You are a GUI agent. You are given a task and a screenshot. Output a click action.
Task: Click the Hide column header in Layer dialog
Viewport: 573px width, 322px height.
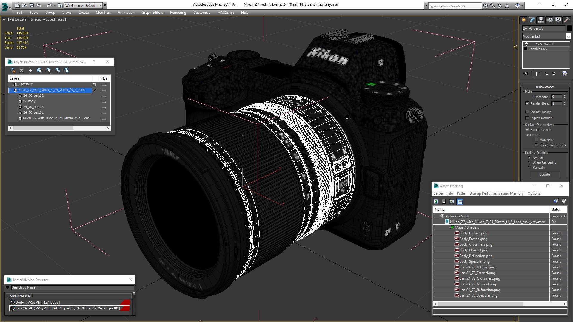point(104,78)
